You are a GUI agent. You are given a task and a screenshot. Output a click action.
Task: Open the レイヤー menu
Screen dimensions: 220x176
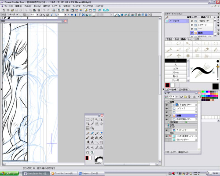point(56,6)
